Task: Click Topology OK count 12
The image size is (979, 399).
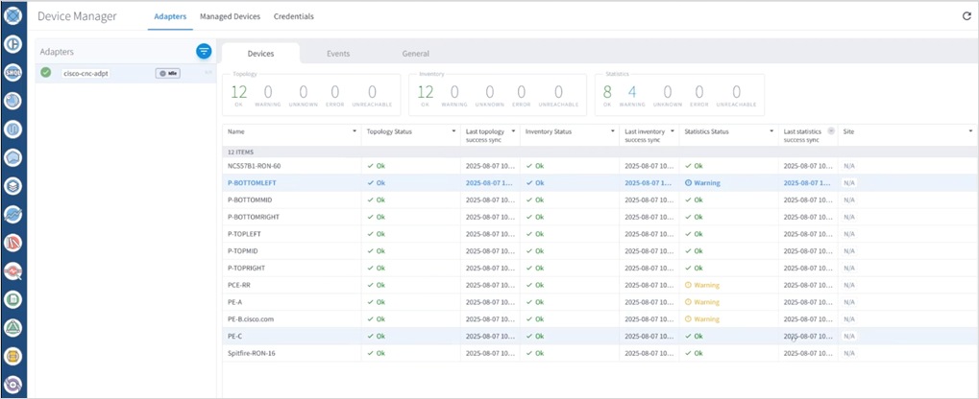Action: pyautogui.click(x=238, y=93)
